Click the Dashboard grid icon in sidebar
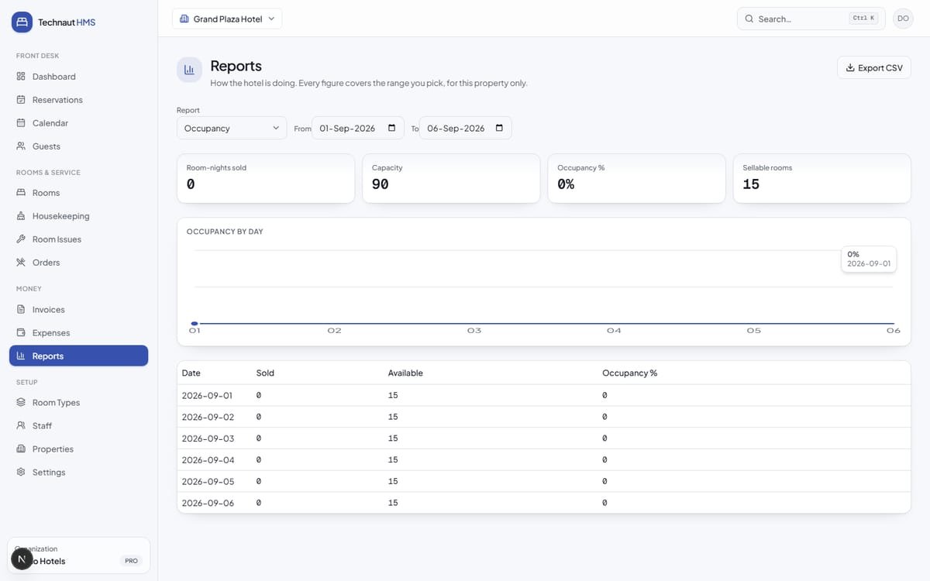The width and height of the screenshot is (930, 581). click(x=21, y=77)
